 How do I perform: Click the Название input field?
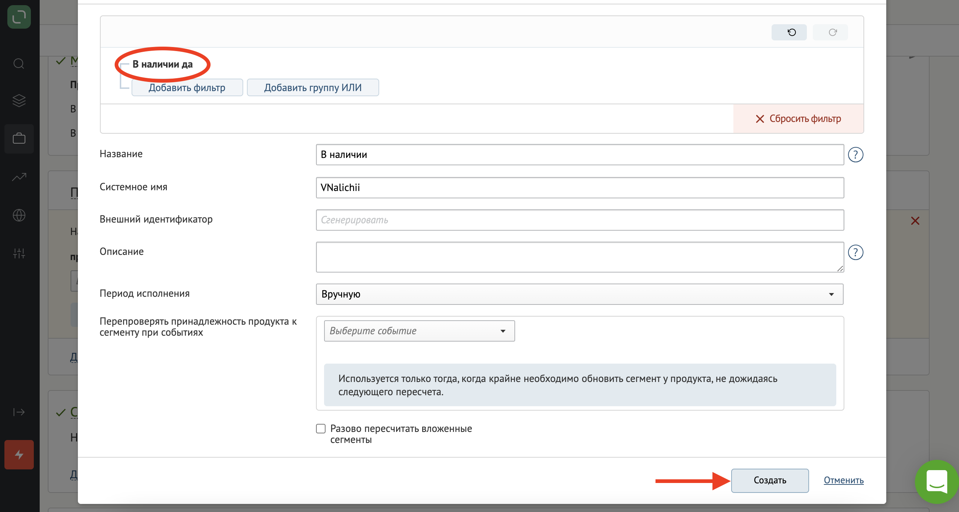580,155
